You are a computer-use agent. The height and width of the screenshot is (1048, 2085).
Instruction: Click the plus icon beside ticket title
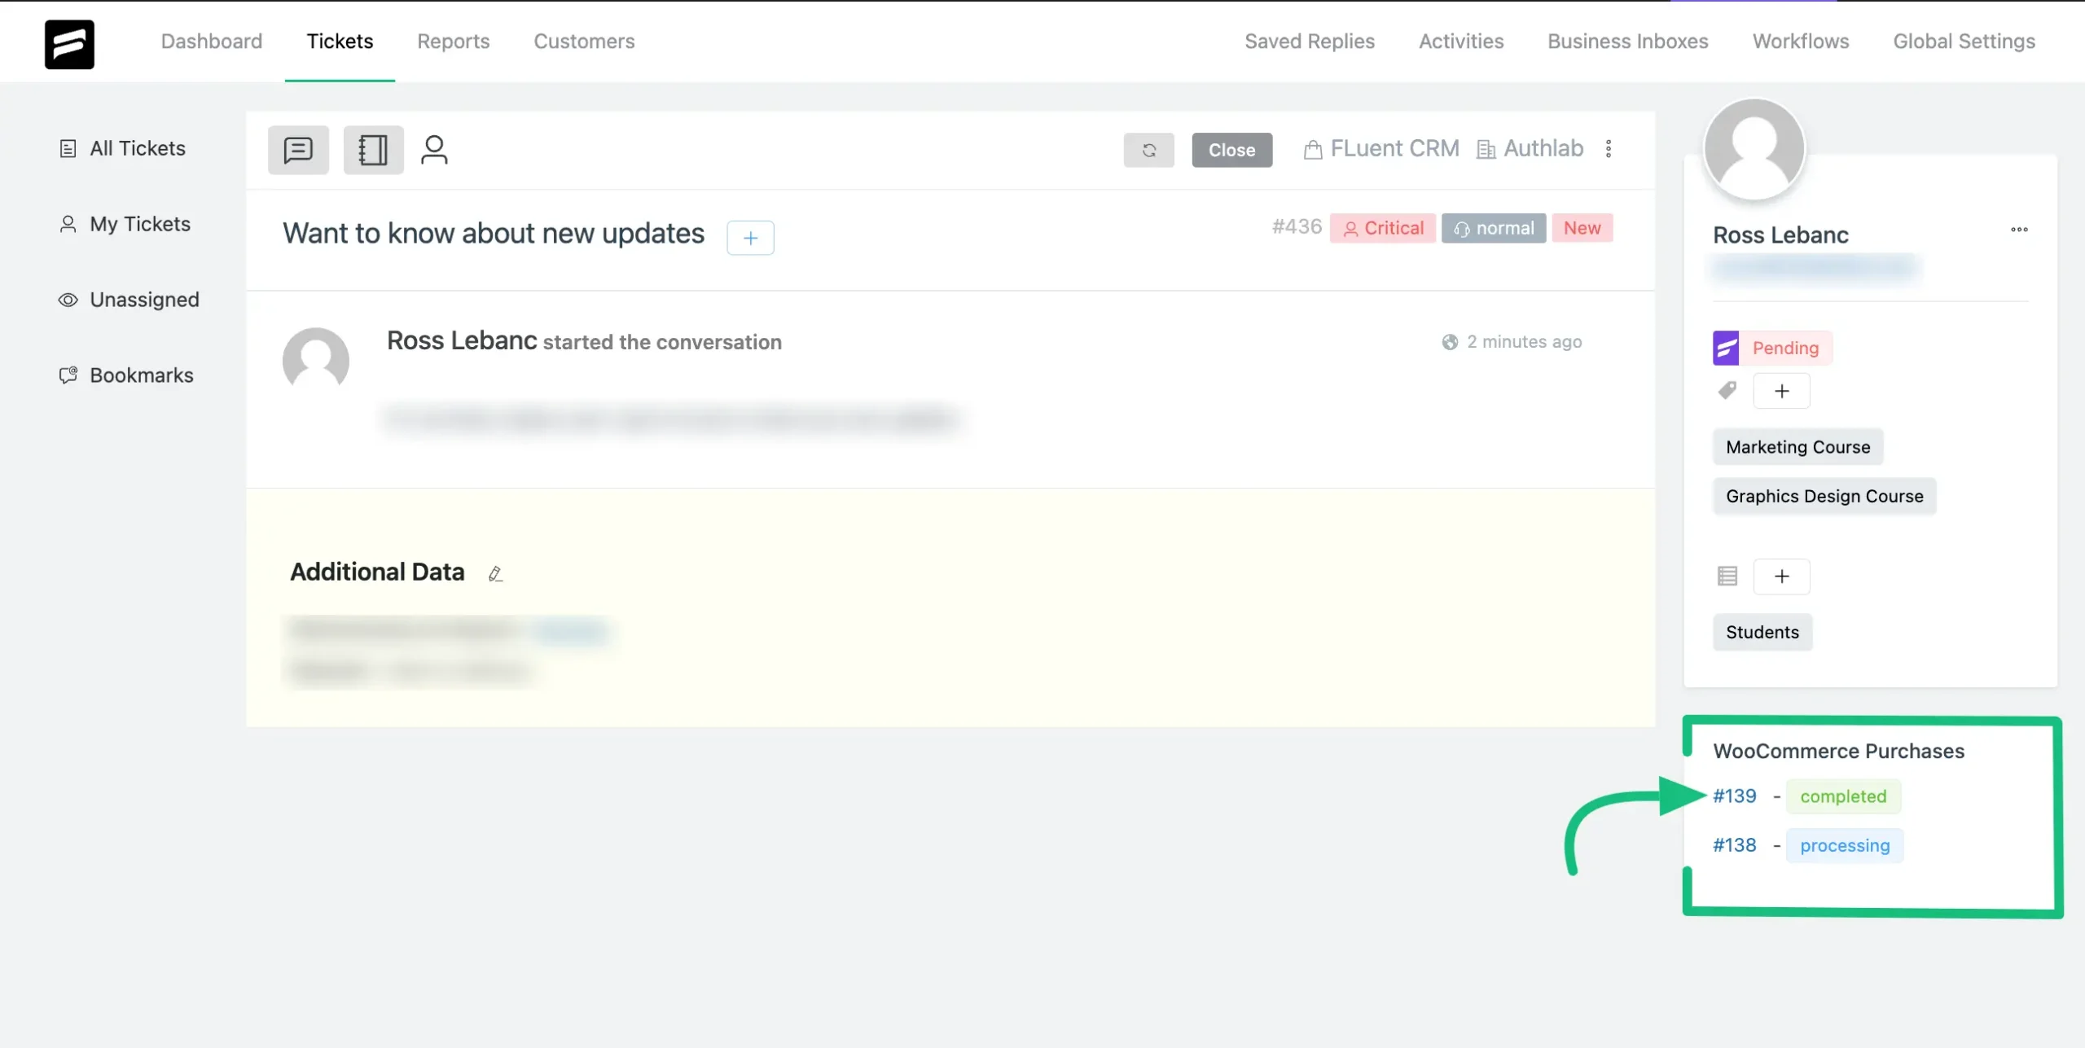pos(750,238)
